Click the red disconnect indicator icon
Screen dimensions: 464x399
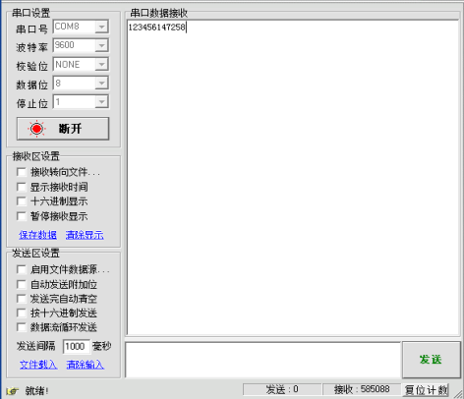click(36, 129)
